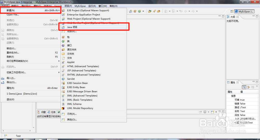Viewport: 260px width, 140px height.
Task: Click the New Java Package toolbar icon
Action: [x=135, y=11]
